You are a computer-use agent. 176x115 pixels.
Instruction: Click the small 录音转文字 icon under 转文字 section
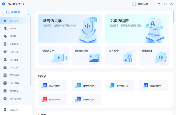[x=44, y=86]
